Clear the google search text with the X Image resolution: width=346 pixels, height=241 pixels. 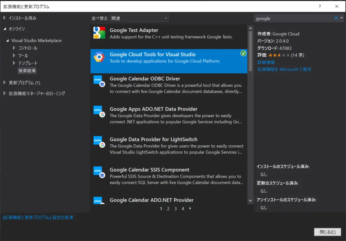click(x=336, y=18)
